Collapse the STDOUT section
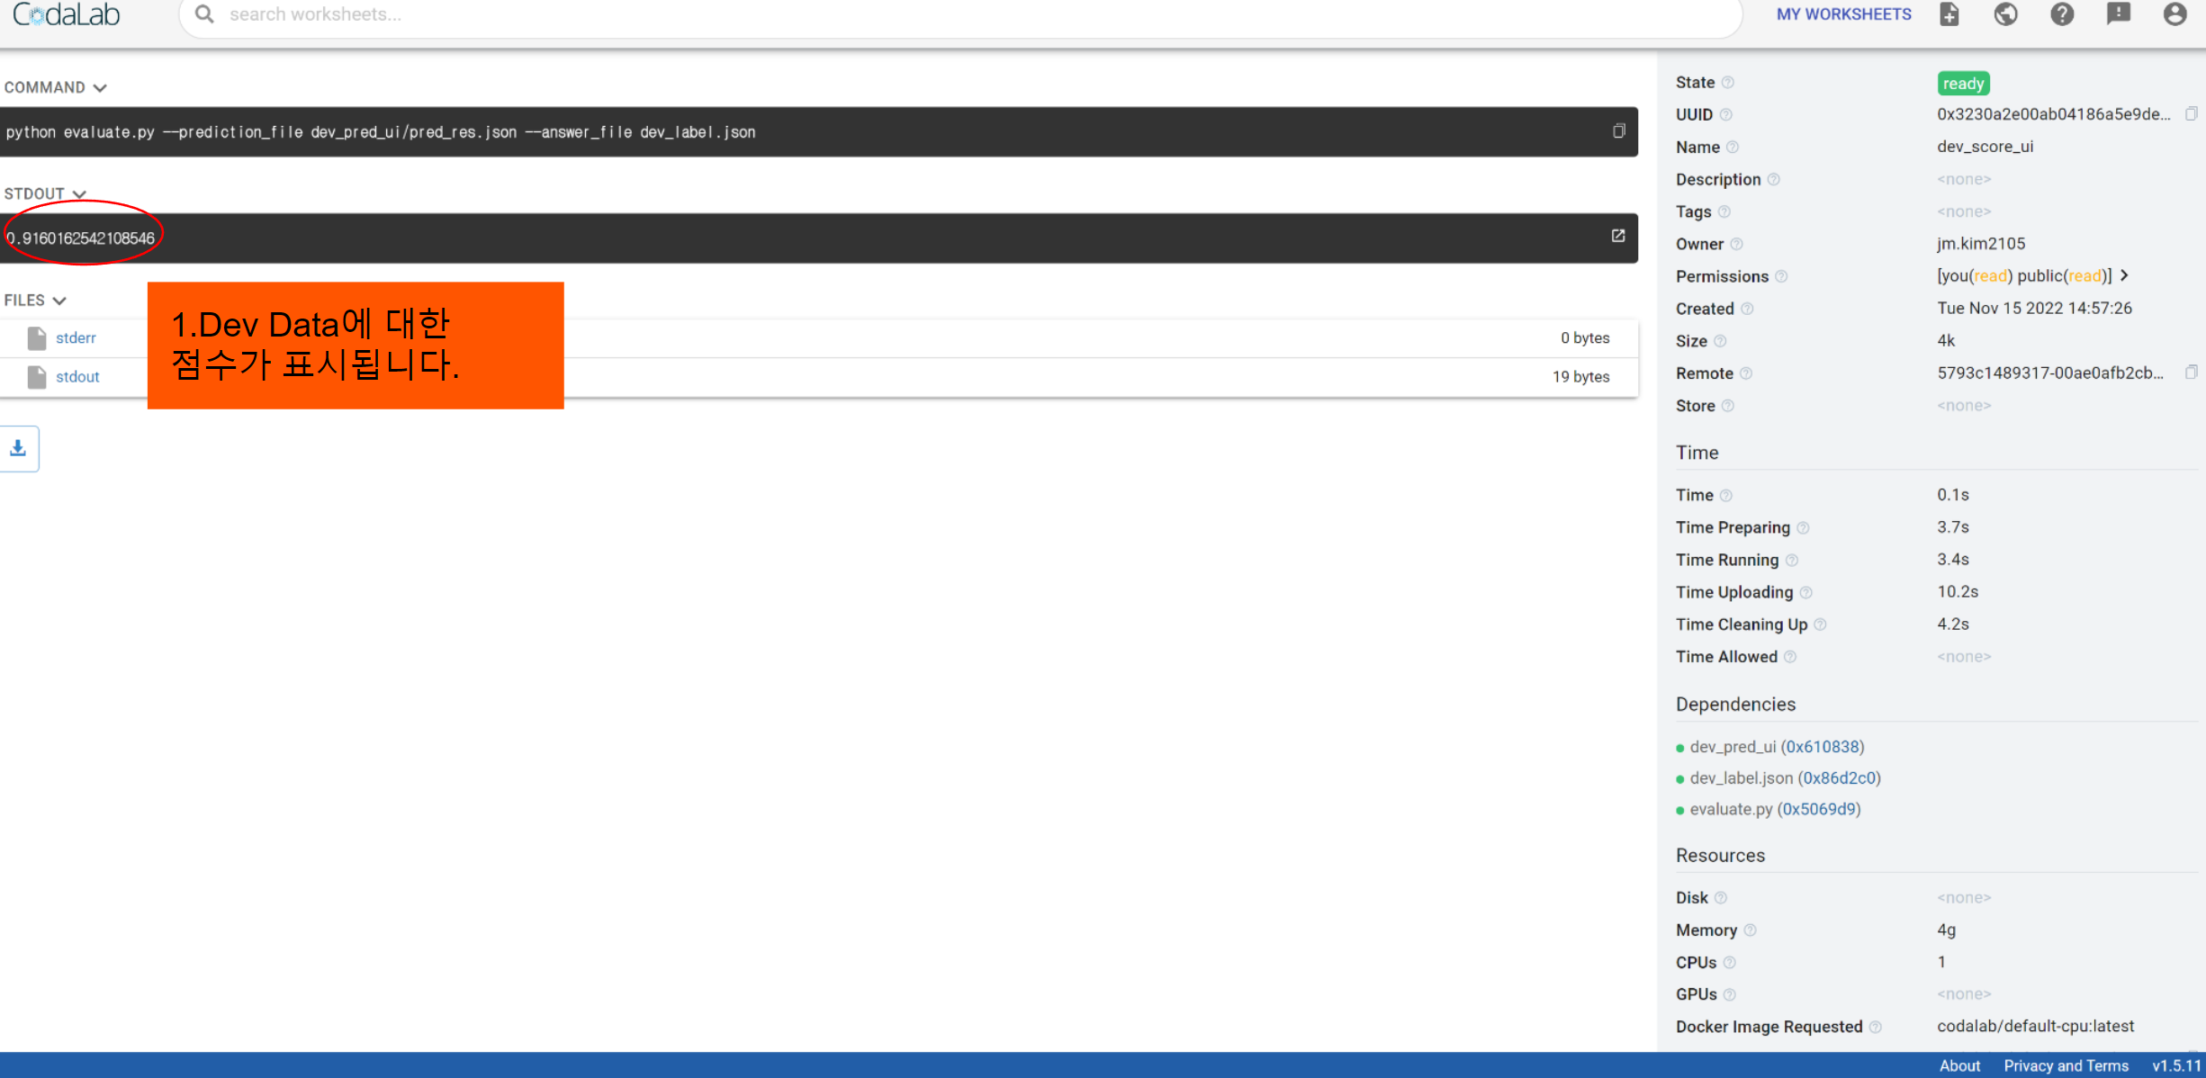Image resolution: width=2206 pixels, height=1078 pixels. pyautogui.click(x=79, y=193)
